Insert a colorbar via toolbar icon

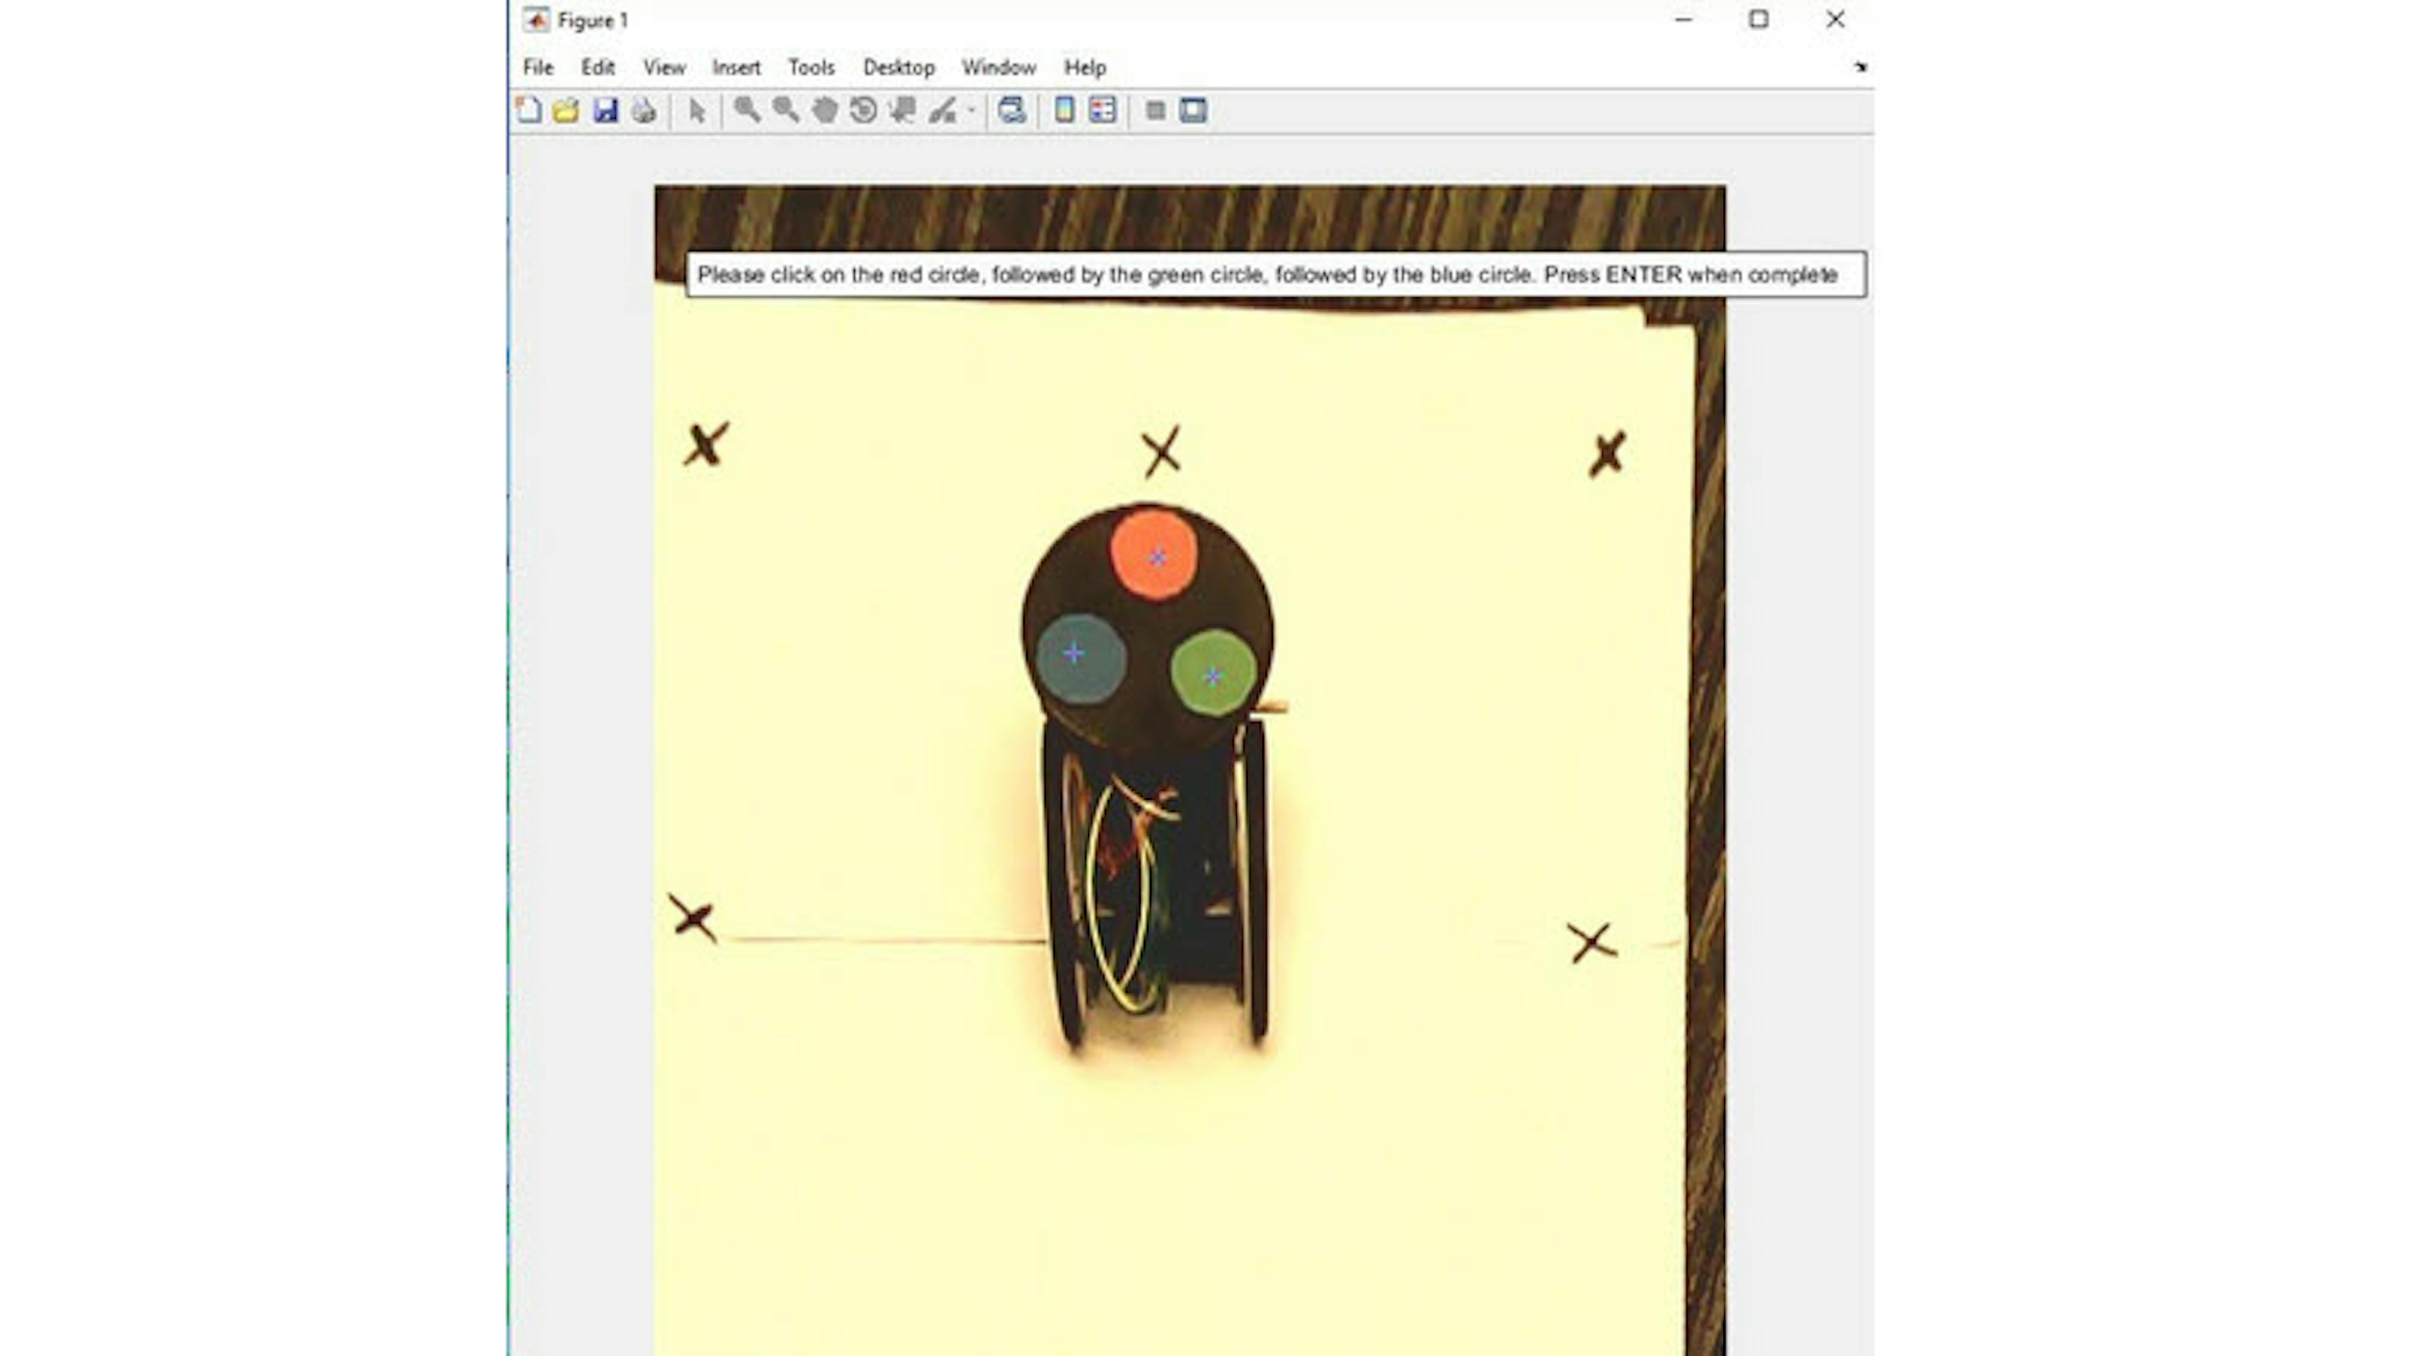1064,110
